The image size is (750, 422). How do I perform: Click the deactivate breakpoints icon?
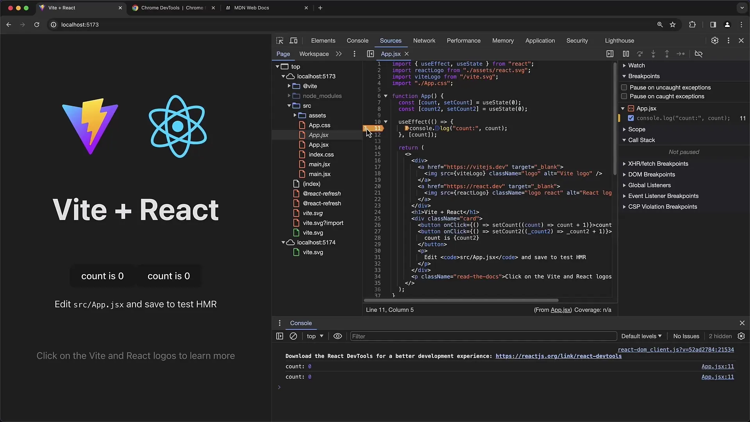point(698,54)
